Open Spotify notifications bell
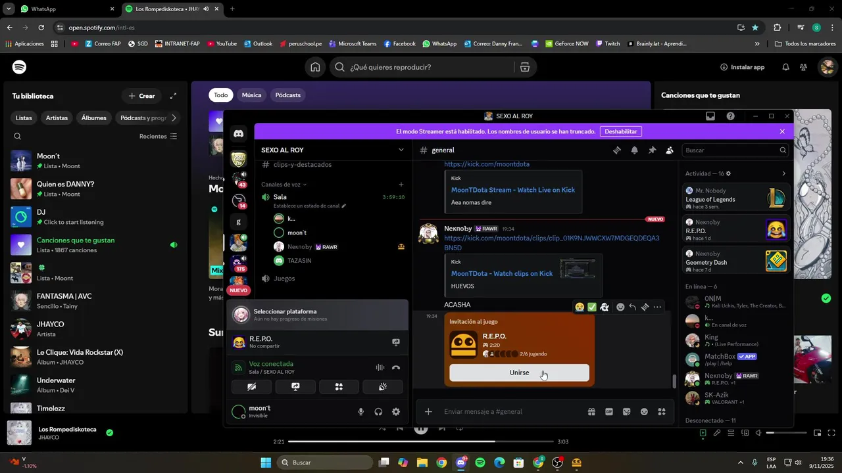Image resolution: width=842 pixels, height=473 pixels. [785, 67]
